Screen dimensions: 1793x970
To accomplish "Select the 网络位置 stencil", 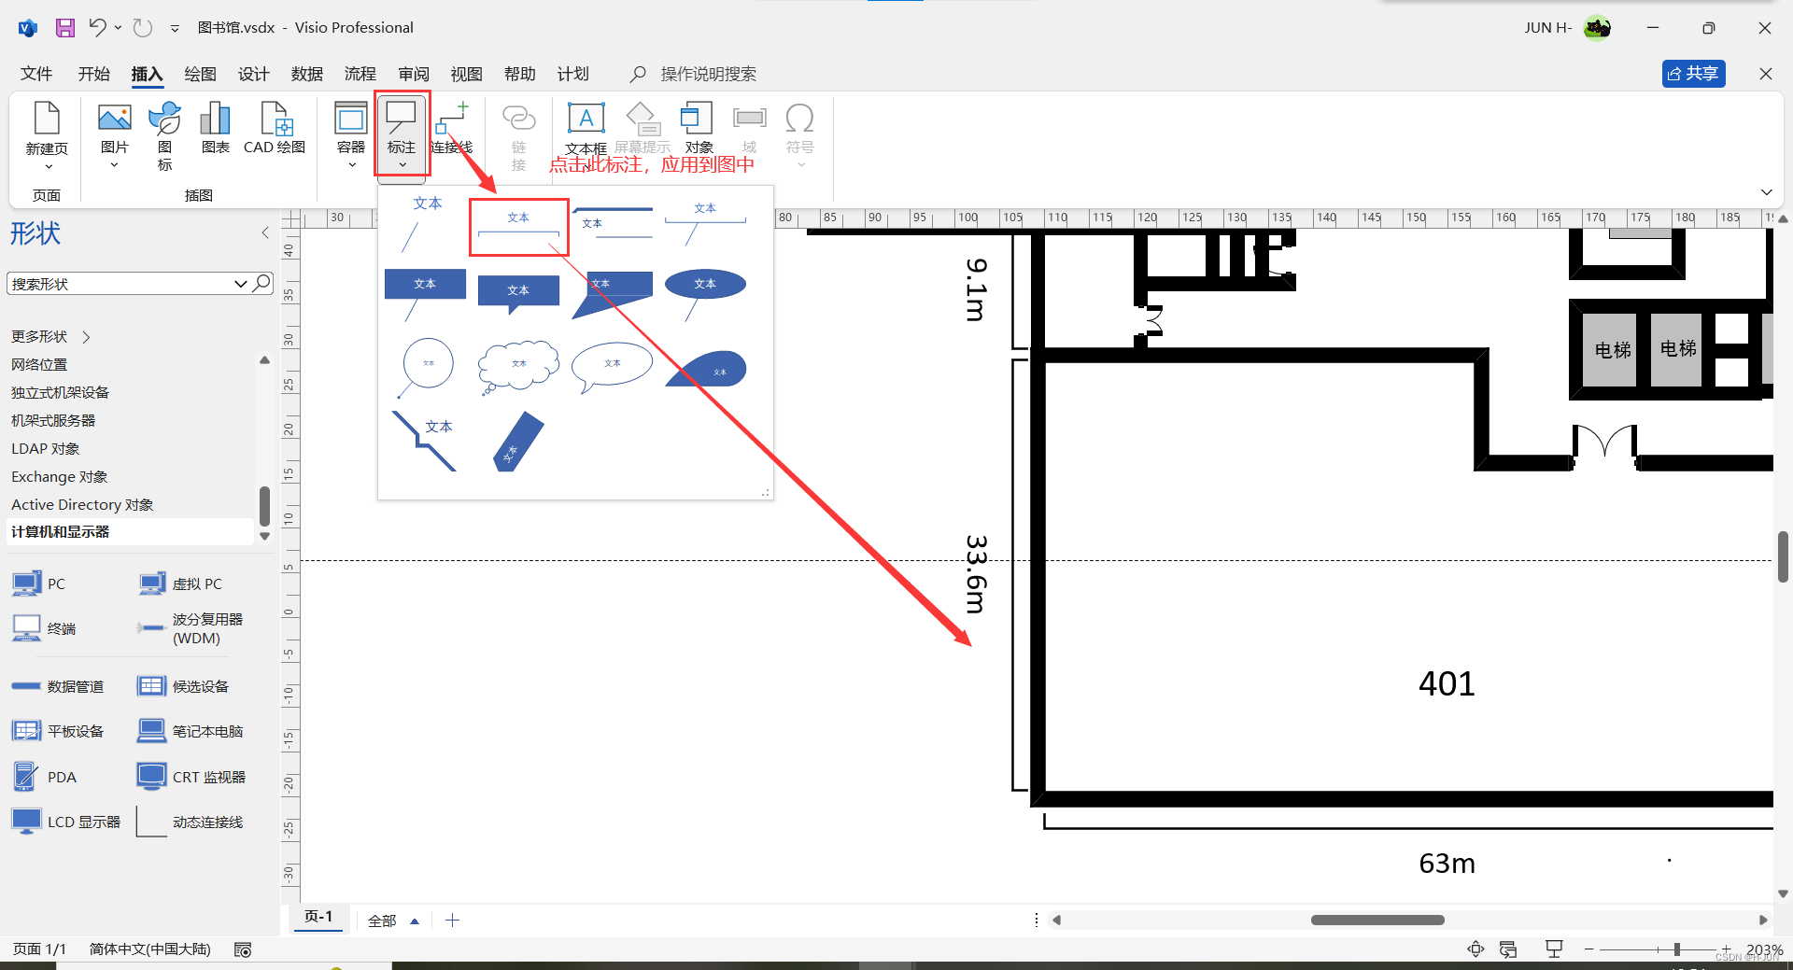I will pos(39,364).
